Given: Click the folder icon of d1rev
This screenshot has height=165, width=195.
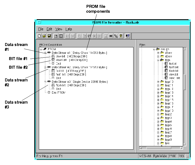Looking at the screenshot, I should [x=162, y=53].
